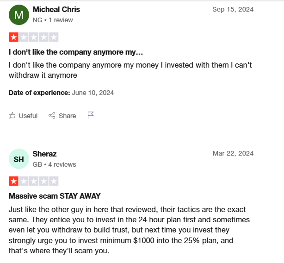This screenshot has width=284, height=263.
Task: Click Micheal Chris's green M avatar
Action: coord(19,15)
